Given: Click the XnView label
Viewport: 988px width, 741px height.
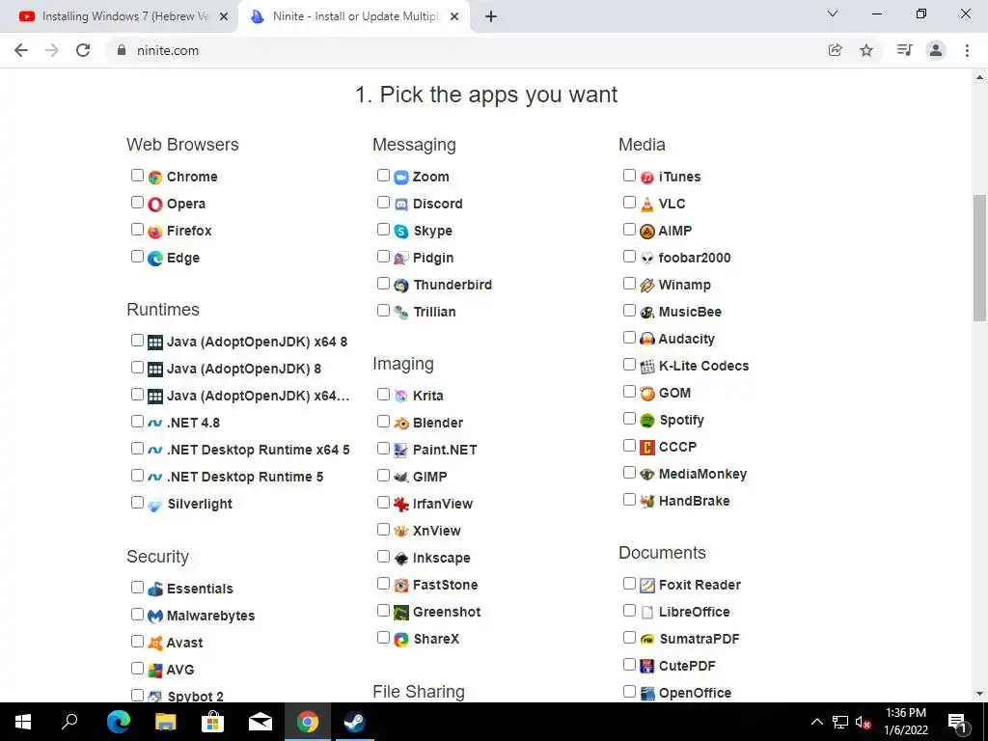Looking at the screenshot, I should pos(437,532).
